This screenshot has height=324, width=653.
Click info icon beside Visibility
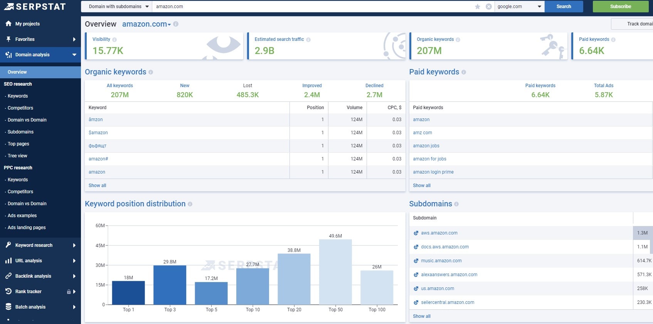[114, 40]
